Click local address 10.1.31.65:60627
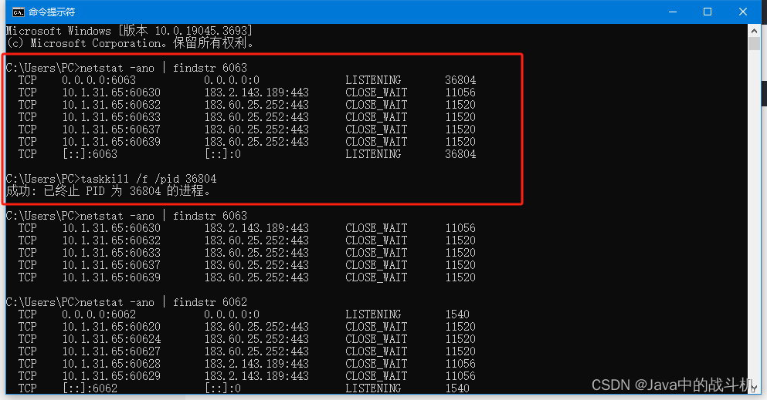The width and height of the screenshot is (767, 400). tap(111, 351)
